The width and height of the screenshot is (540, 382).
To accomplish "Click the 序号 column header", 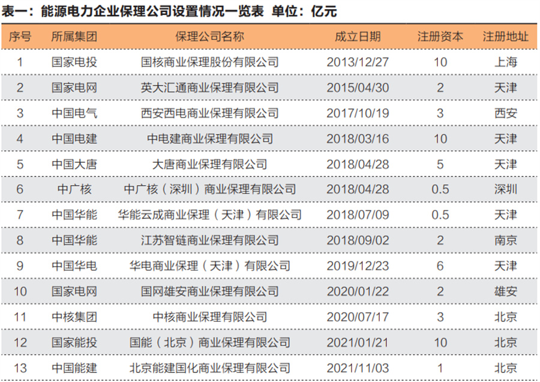I will (20, 37).
